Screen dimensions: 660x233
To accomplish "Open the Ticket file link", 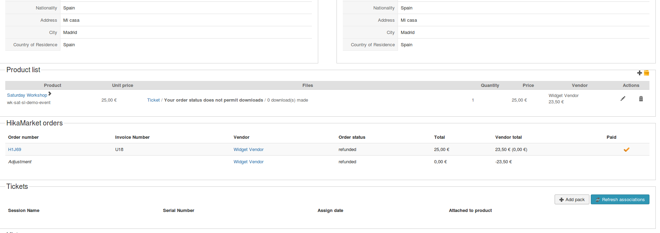I will (153, 100).
